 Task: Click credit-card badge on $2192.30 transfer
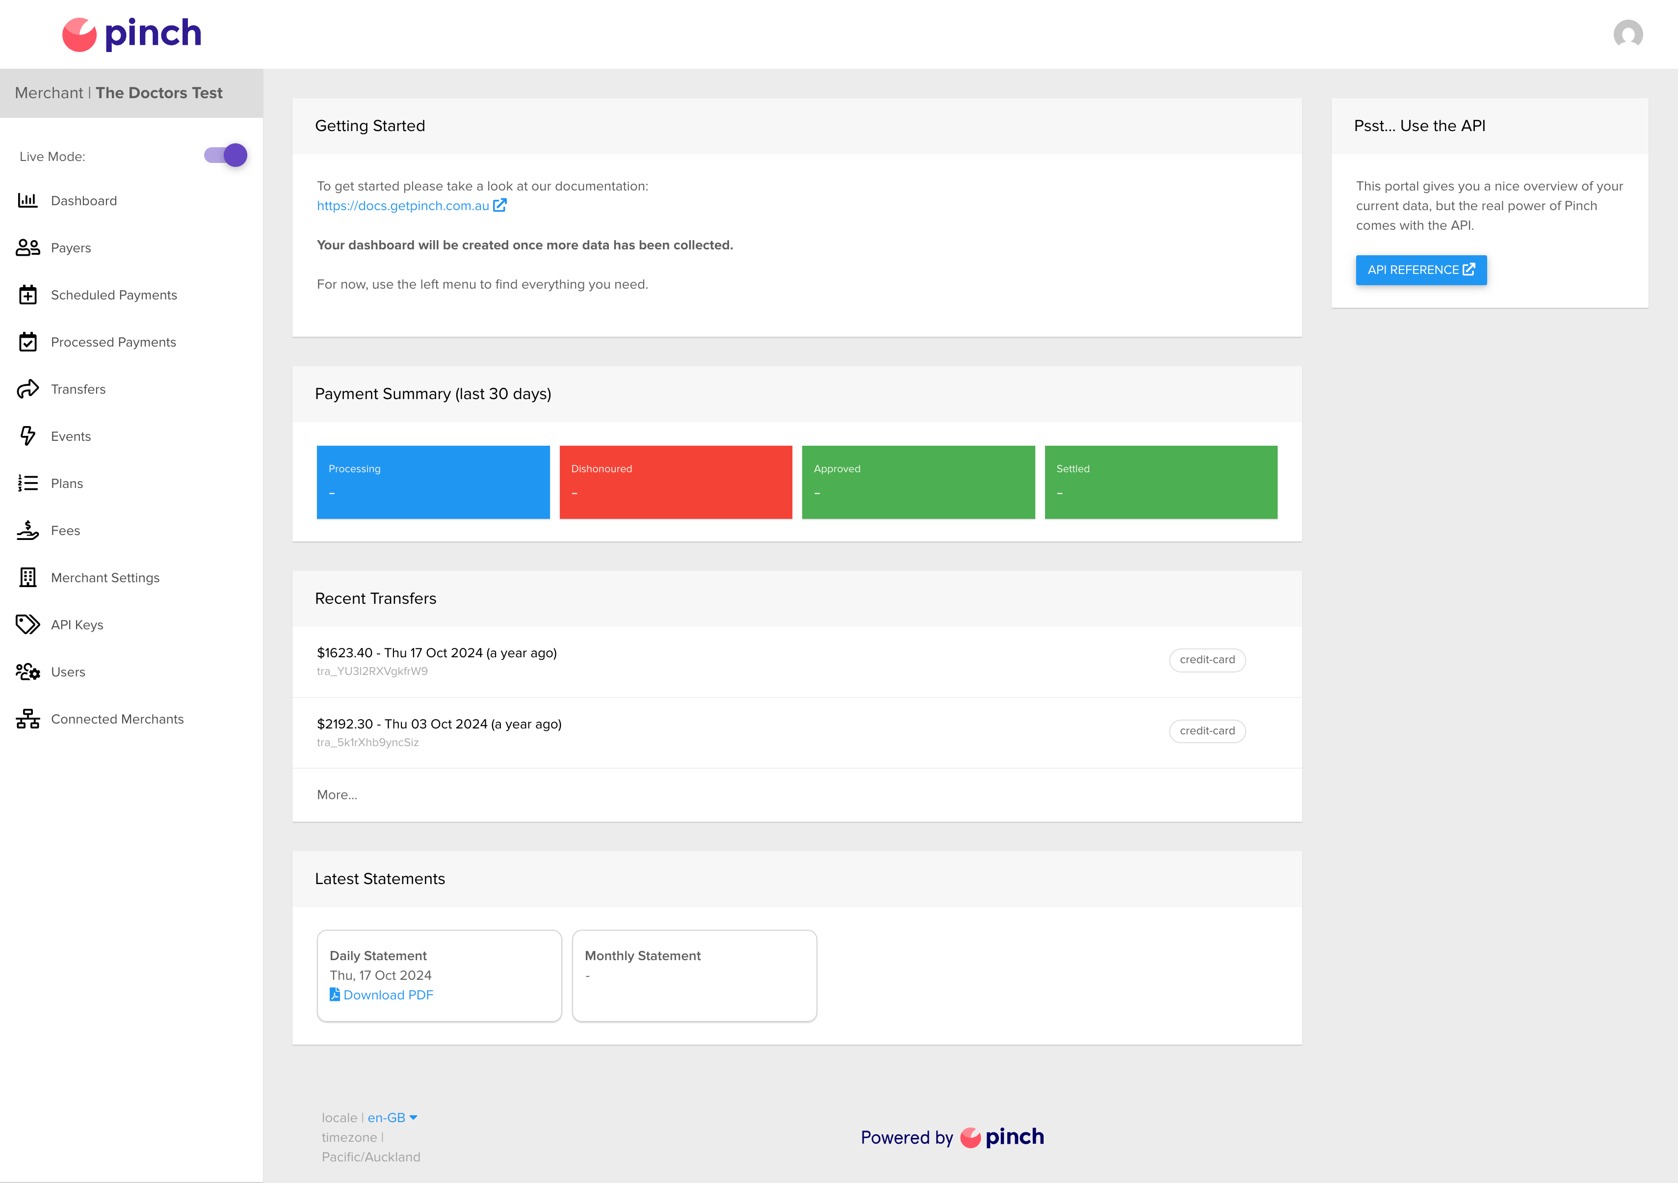[x=1207, y=731]
